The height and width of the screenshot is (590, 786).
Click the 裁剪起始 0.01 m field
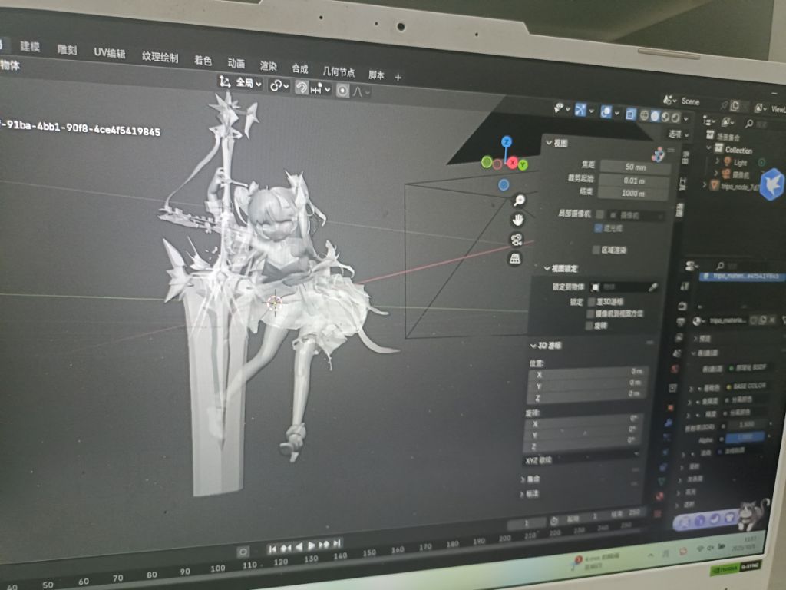pyautogui.click(x=634, y=181)
